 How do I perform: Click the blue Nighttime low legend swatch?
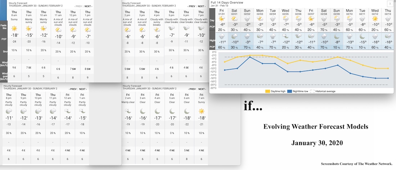pyautogui.click(x=289, y=91)
